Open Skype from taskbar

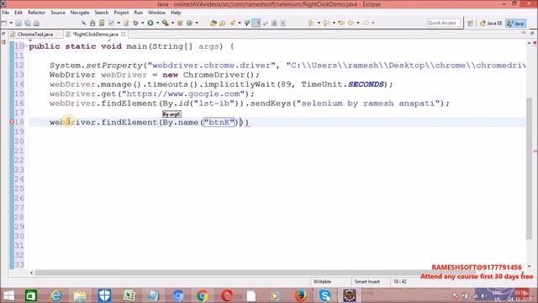click(324, 295)
